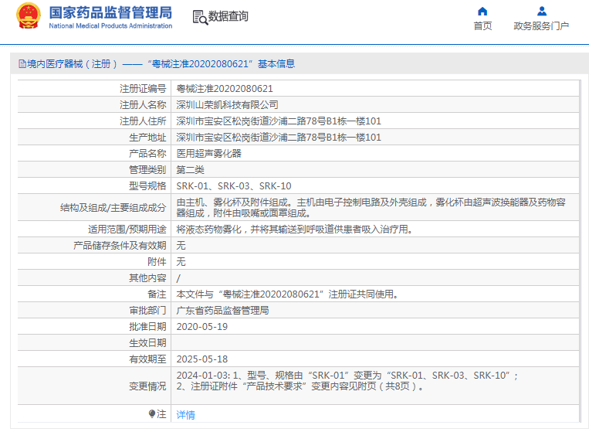Click the 数据查询 magnifier document icon
The image size is (589, 432).
click(200, 17)
